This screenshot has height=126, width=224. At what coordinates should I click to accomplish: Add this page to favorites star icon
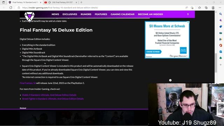[192, 8]
